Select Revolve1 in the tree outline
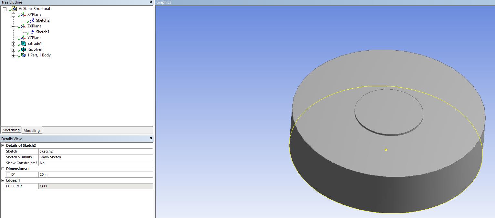The image size is (495, 218). point(35,49)
